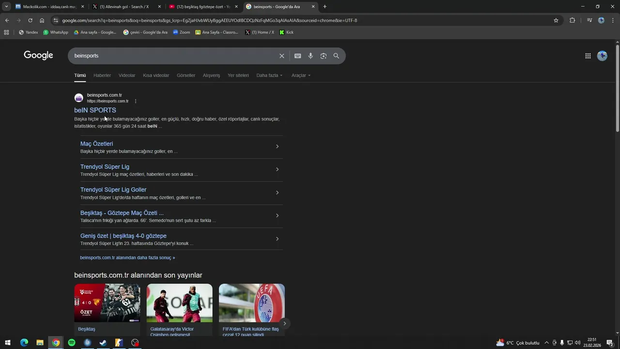Open the beIN SPORTS result title
The image size is (620, 349).
(x=95, y=110)
